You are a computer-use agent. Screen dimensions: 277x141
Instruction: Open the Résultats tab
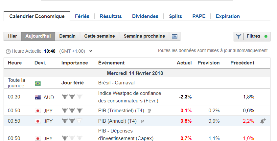(111, 16)
